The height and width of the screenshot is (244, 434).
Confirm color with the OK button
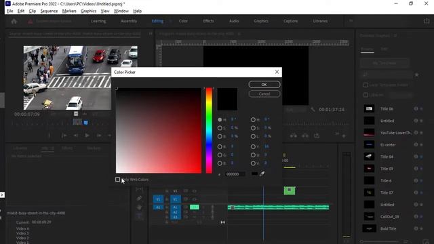coord(264,84)
